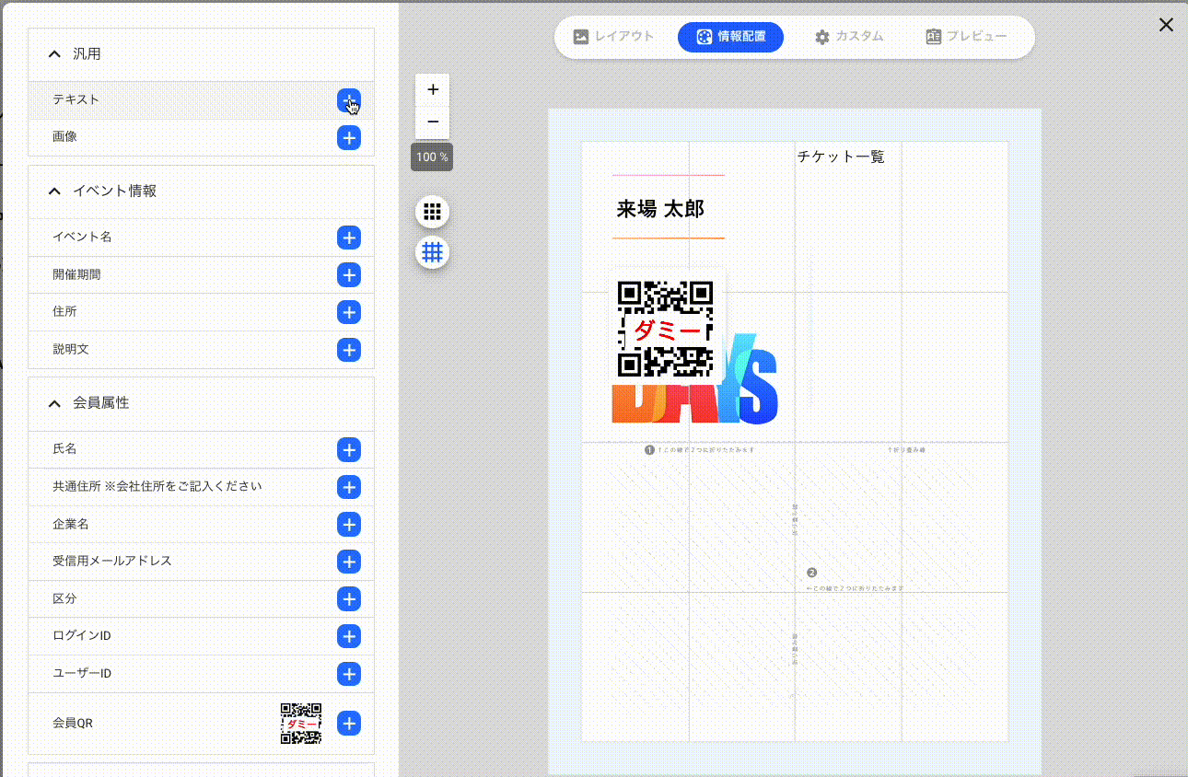Add ログインID field via plus icon
The width and height of the screenshot is (1188, 777).
[x=348, y=636]
